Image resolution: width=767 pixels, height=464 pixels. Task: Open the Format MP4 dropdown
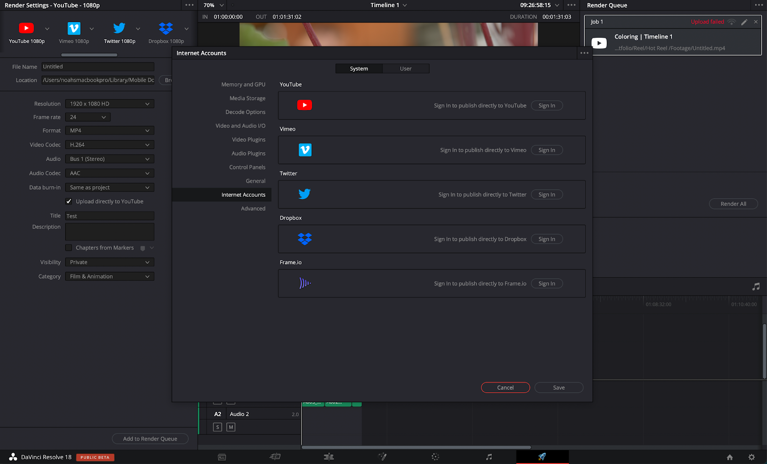(x=110, y=131)
